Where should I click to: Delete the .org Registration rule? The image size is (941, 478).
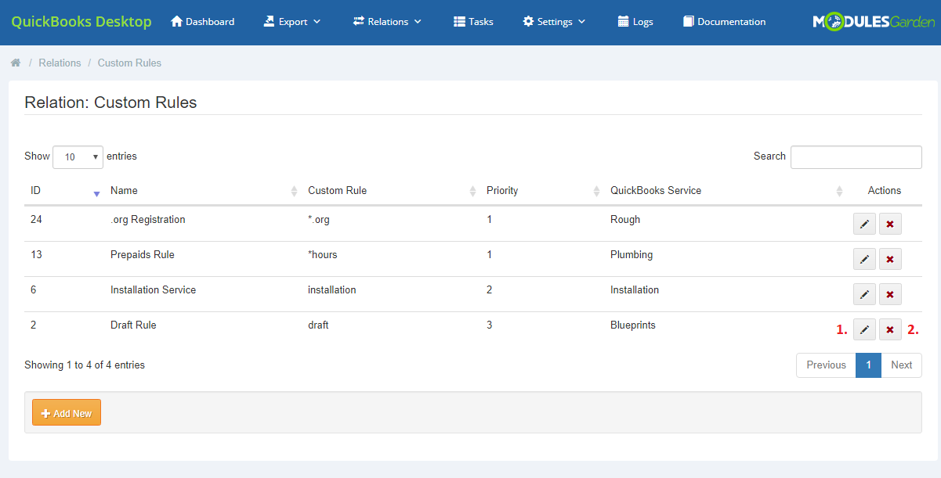point(890,224)
